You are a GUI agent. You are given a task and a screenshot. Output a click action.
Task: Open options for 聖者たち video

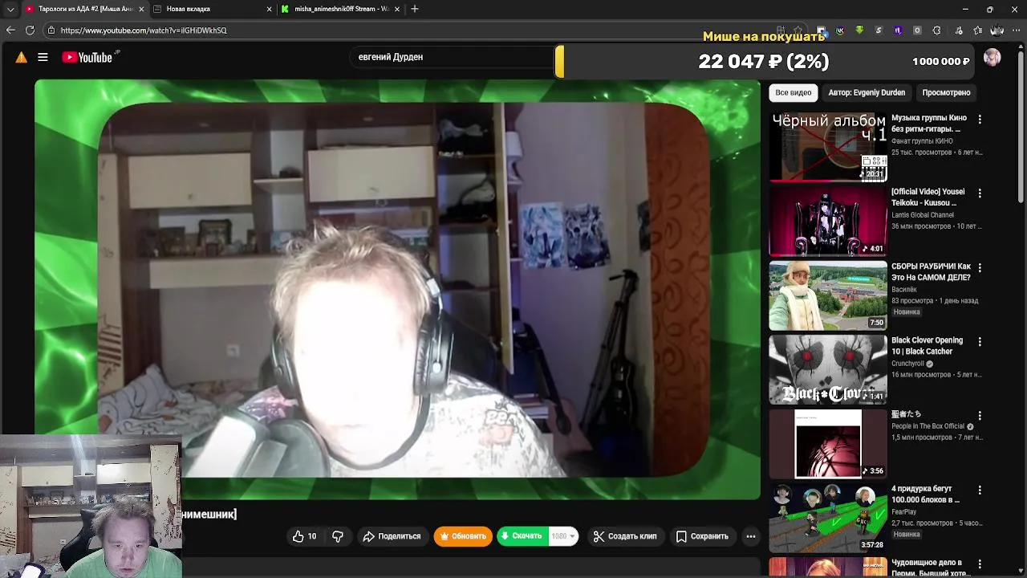point(980,415)
